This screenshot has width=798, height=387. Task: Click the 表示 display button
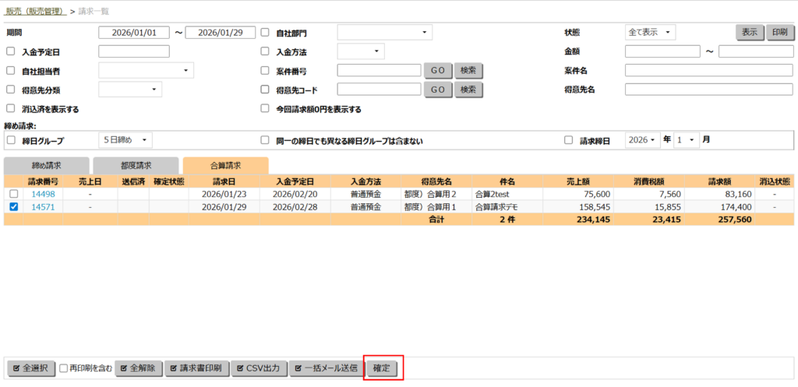(749, 32)
